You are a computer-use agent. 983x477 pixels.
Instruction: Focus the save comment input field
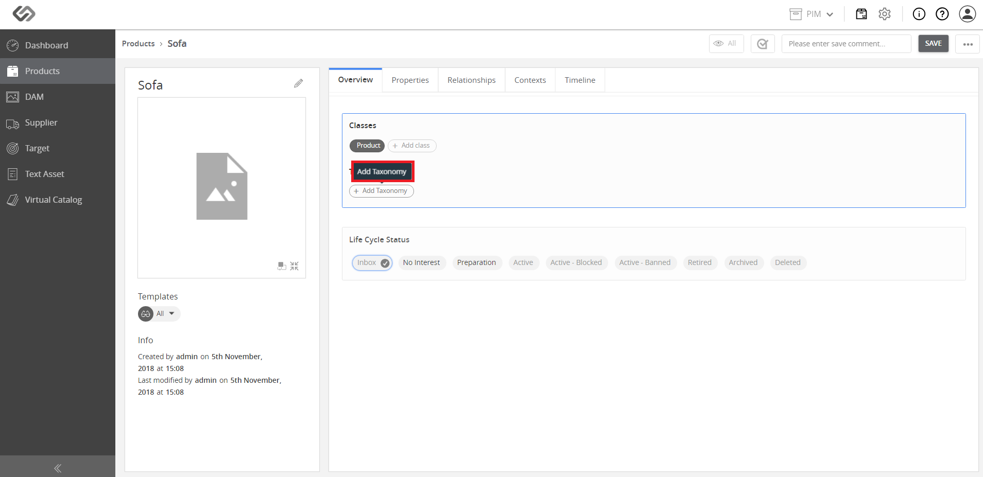pyautogui.click(x=846, y=44)
